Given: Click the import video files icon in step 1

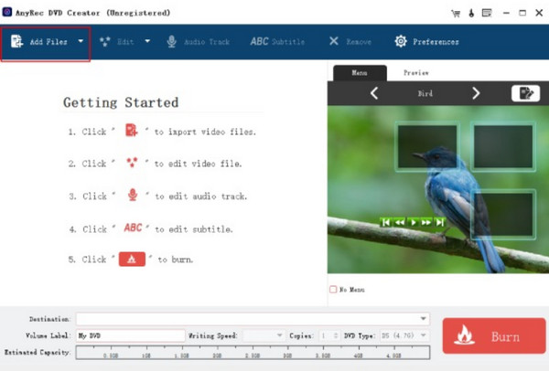Looking at the screenshot, I should point(131,131).
